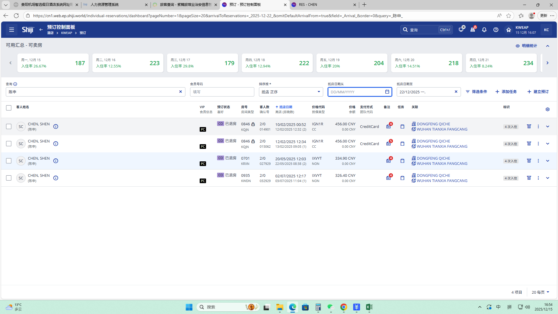Open the 20 每页 page size dropdown
The height and width of the screenshot is (314, 558).
(x=540, y=292)
